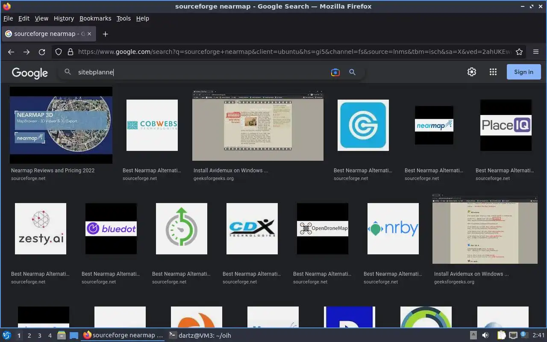Screen dimensions: 547x342
Task: Open tracking protection shield icon
Action: [59, 52]
